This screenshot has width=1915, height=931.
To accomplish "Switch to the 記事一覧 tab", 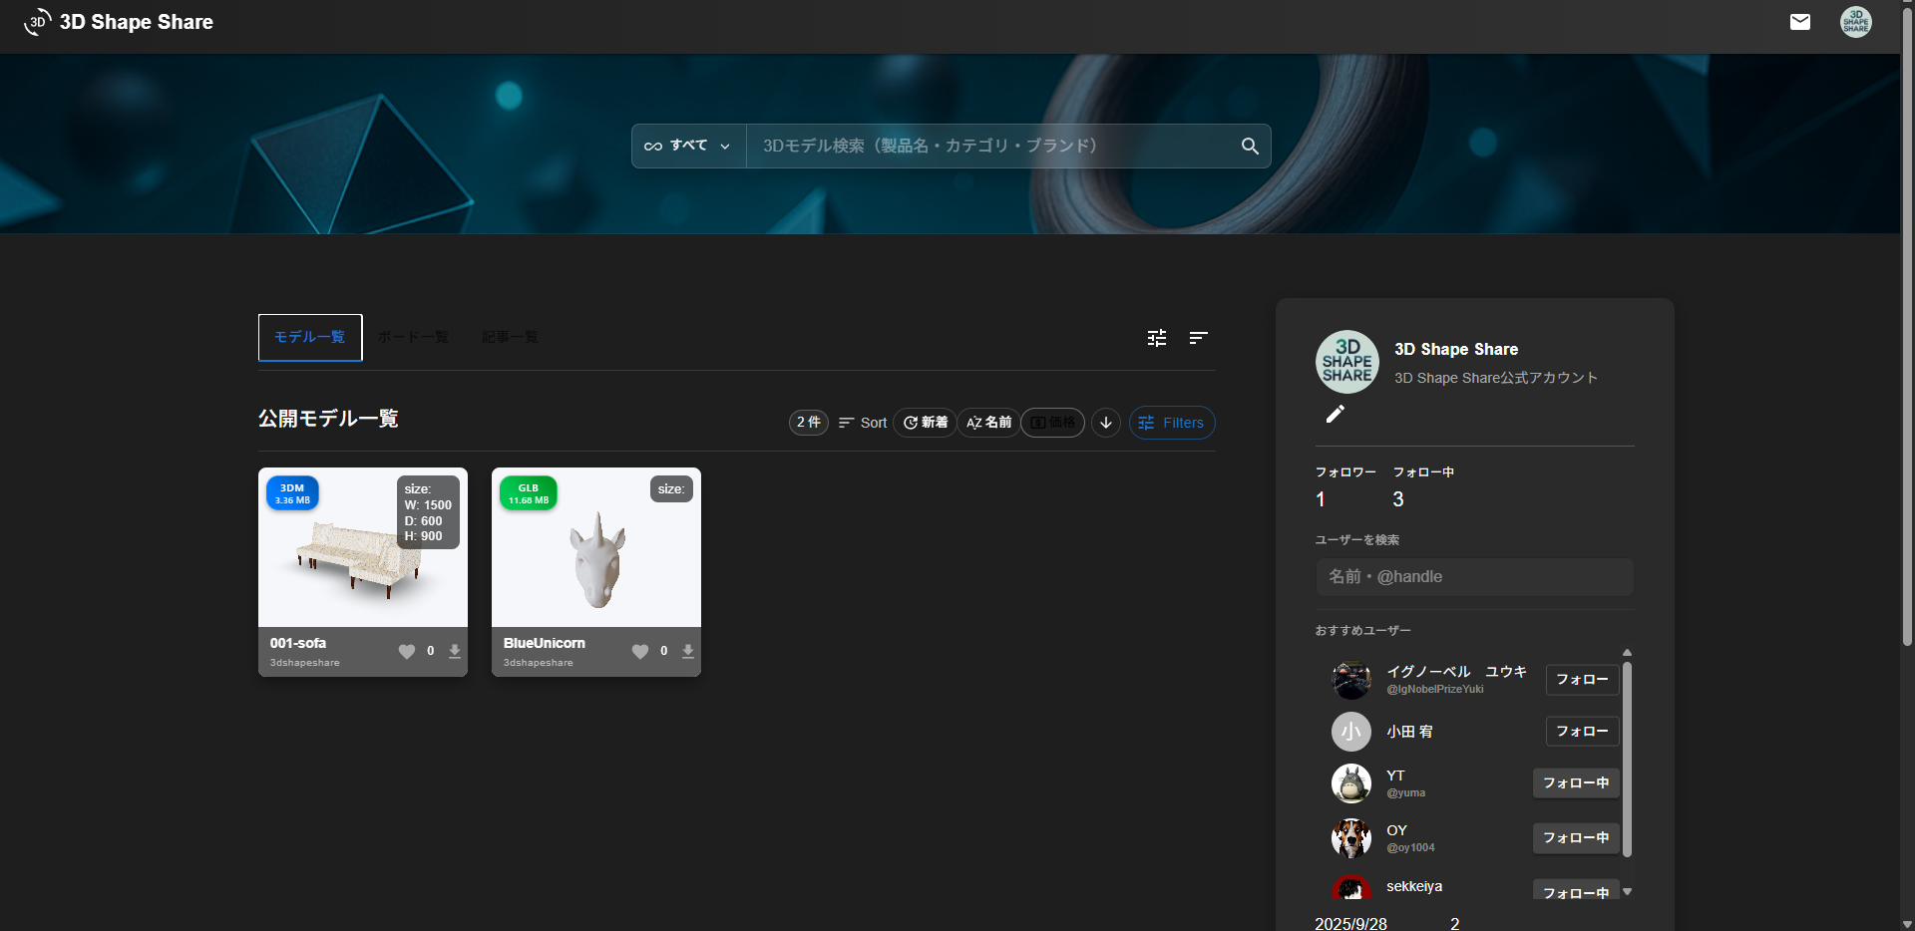I will tap(510, 337).
